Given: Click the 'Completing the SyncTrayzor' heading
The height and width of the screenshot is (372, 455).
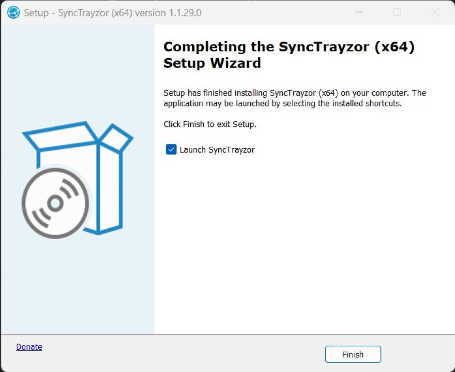Looking at the screenshot, I should click(x=288, y=47).
